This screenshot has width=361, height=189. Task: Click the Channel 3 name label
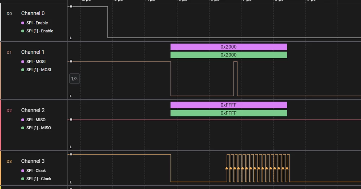33,161
